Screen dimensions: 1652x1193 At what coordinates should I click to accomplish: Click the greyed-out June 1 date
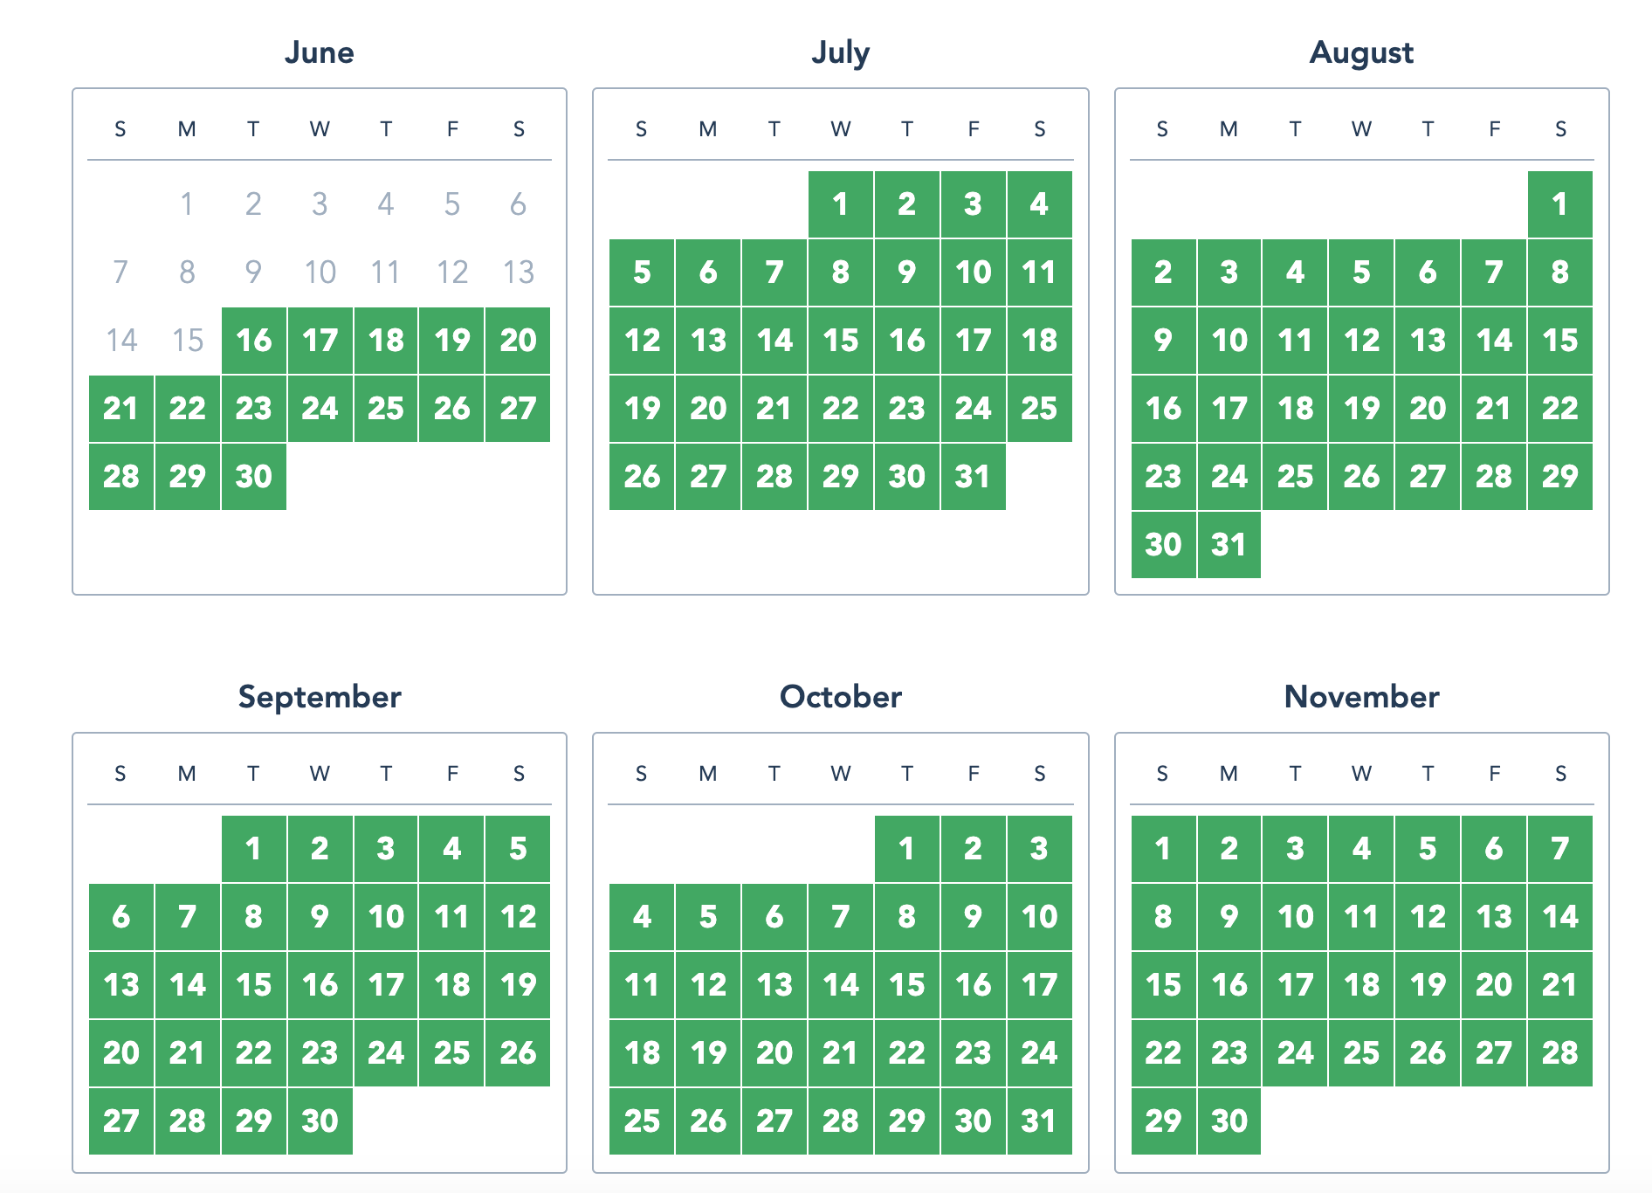tap(187, 204)
